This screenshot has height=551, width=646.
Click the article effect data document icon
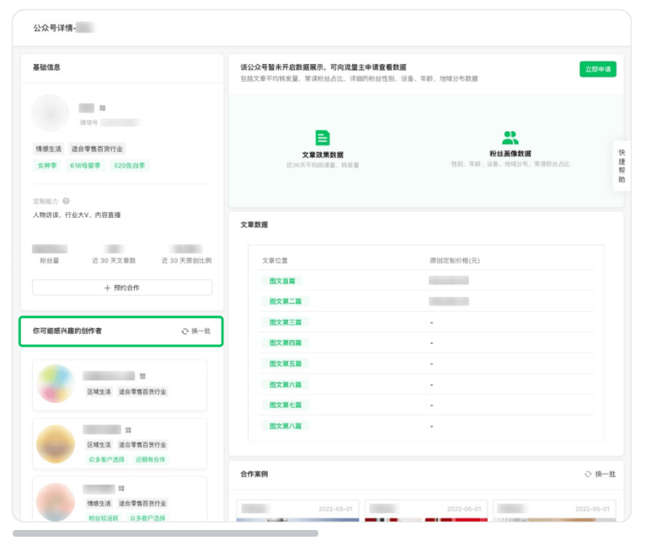[x=323, y=138]
